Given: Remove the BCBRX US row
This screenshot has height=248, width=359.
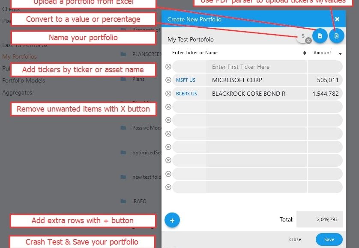Looking at the screenshot, I should pyautogui.click(x=168, y=94).
